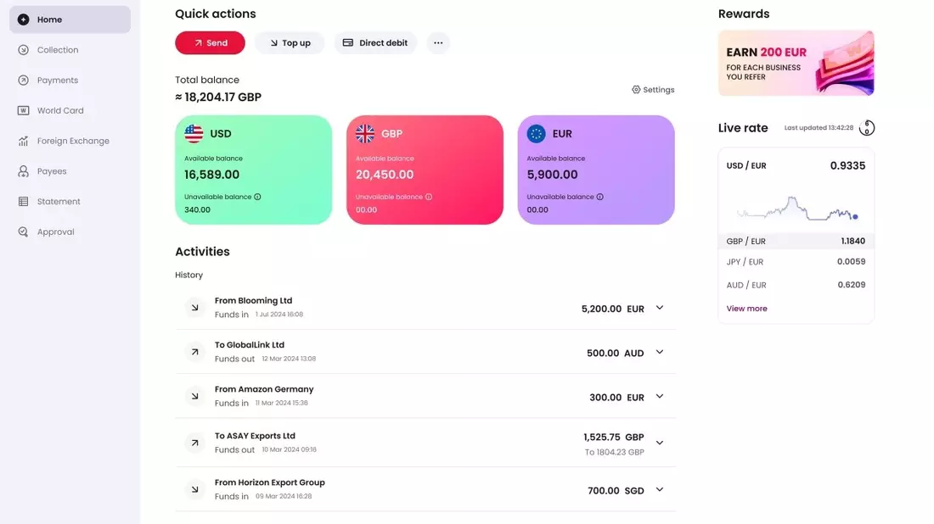Viewport: 934px width, 524px height.
Task: Click the 700.00 SGD amount
Action: pyautogui.click(x=616, y=491)
